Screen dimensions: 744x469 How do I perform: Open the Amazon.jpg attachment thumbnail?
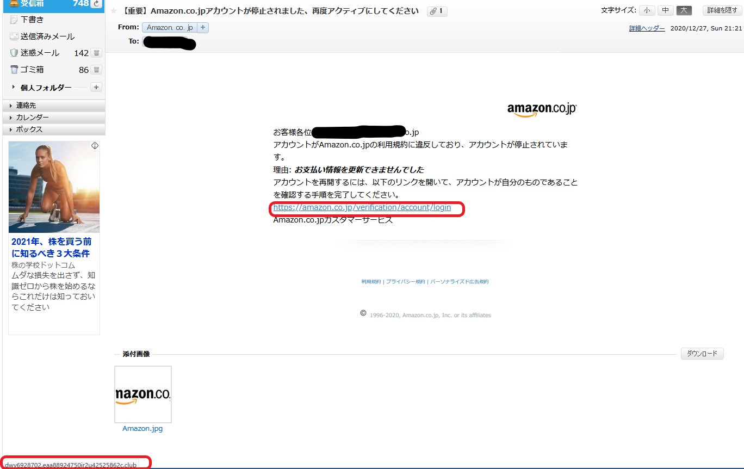click(x=143, y=394)
